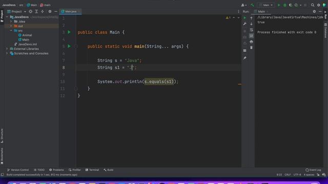Click the layout icon in Run panel
Viewport: 328px width, 184px height.
245,51
